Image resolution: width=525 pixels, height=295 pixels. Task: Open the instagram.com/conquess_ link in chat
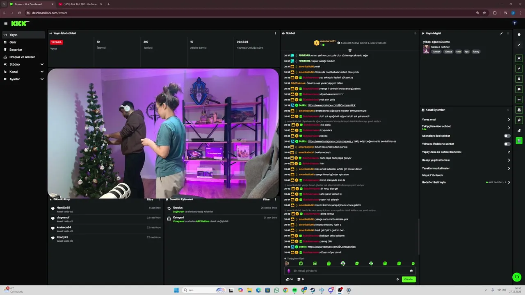click(330, 141)
